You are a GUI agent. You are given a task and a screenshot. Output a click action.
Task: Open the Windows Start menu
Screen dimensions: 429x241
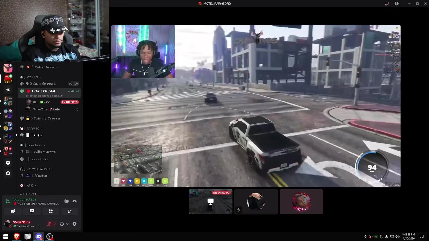[x=5, y=237]
